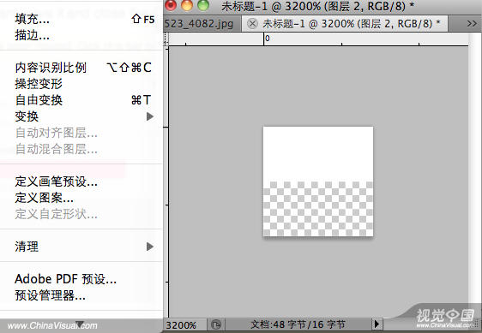The height and width of the screenshot is (333, 482).
Task: Click the status bar preview icon
Action: click(x=216, y=324)
